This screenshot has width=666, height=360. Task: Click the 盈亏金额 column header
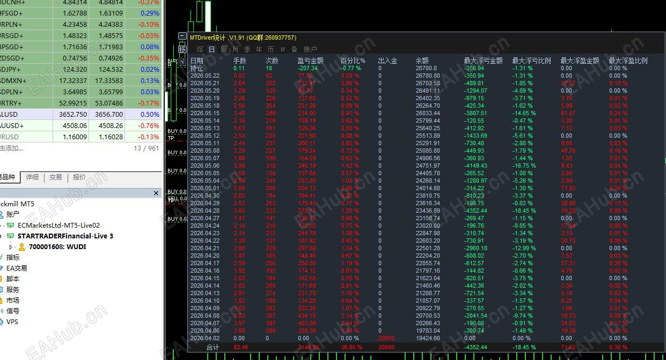click(x=311, y=61)
